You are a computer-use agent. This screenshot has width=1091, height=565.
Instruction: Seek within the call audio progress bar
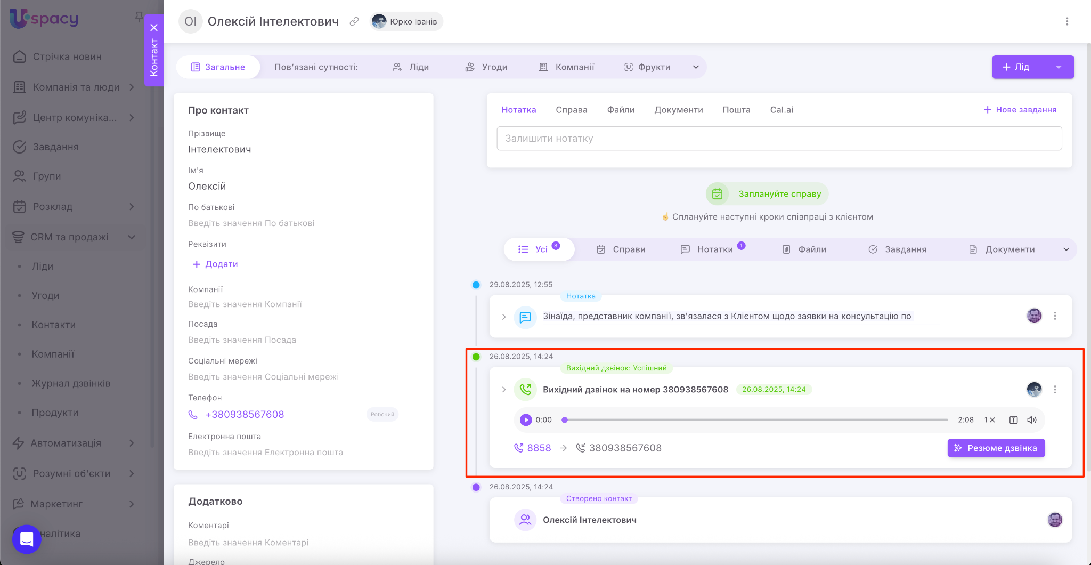tap(756, 420)
